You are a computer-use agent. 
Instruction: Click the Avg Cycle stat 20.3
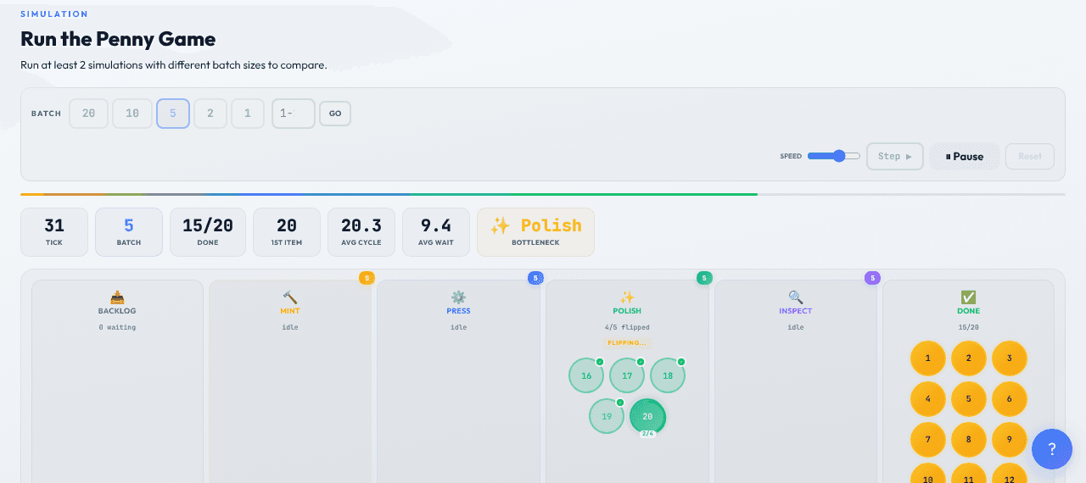pos(361,231)
